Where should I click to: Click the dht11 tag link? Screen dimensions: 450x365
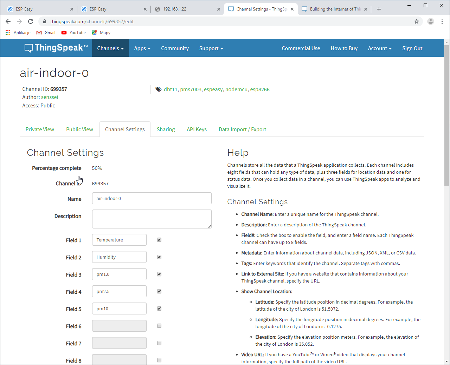coord(171,89)
